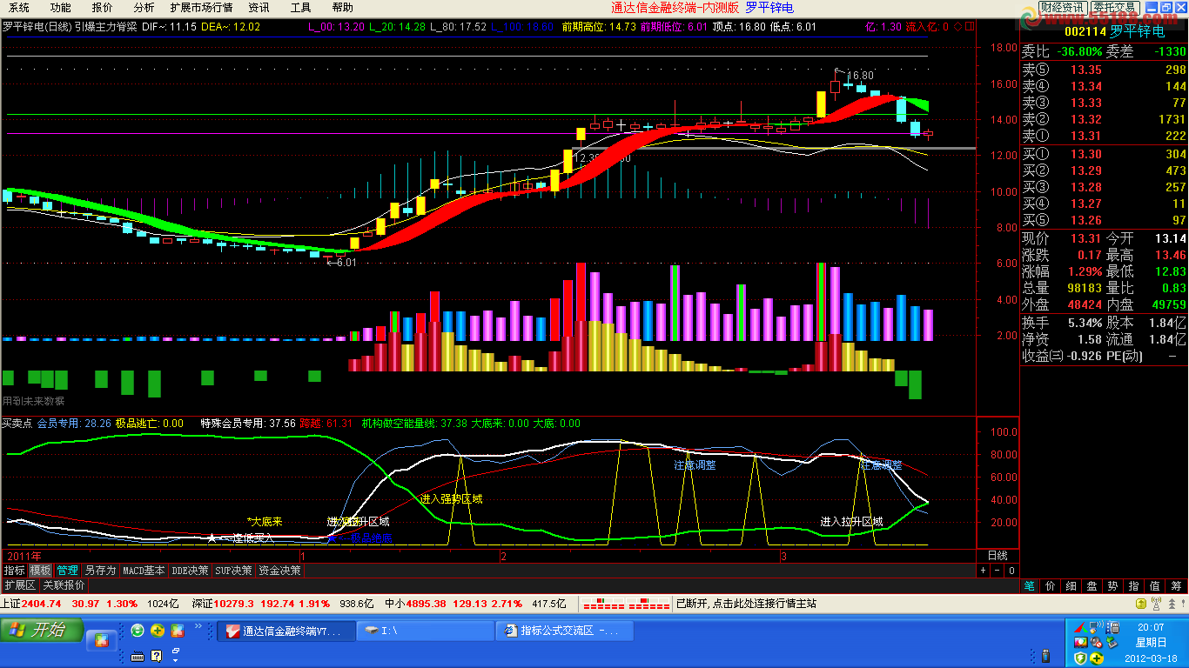Click the green browser icon in quick launch
The height and width of the screenshot is (668, 1189).
click(x=138, y=631)
